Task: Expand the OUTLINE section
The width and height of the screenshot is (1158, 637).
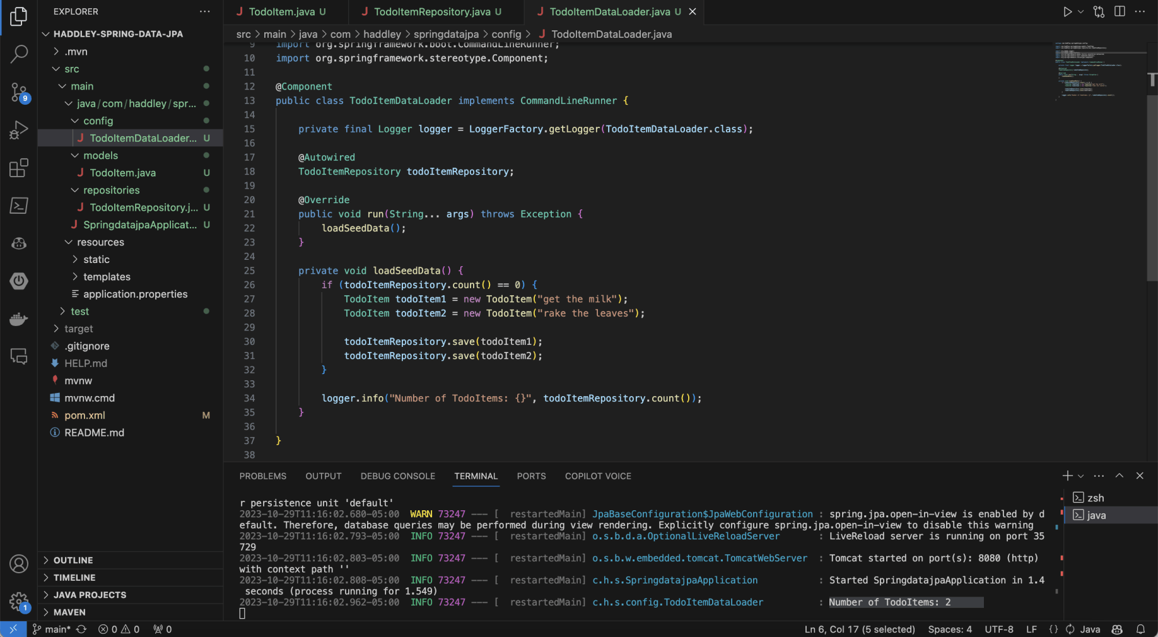Action: [x=73, y=560]
